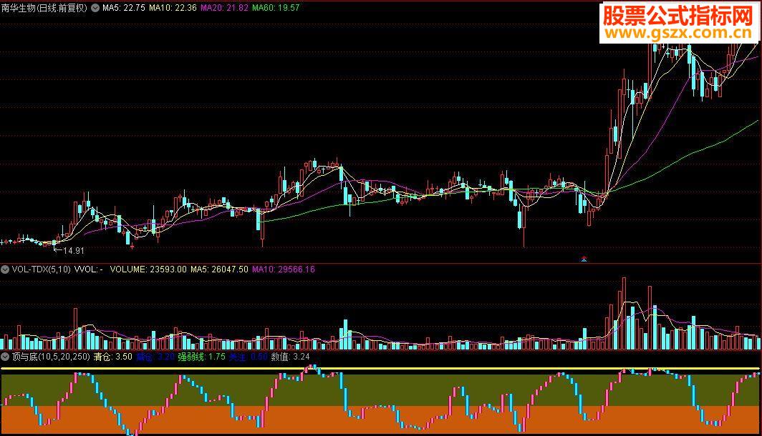The image size is (762, 436).
Task: Click the VOLUME: 23593.00 value
Action: [x=148, y=269]
